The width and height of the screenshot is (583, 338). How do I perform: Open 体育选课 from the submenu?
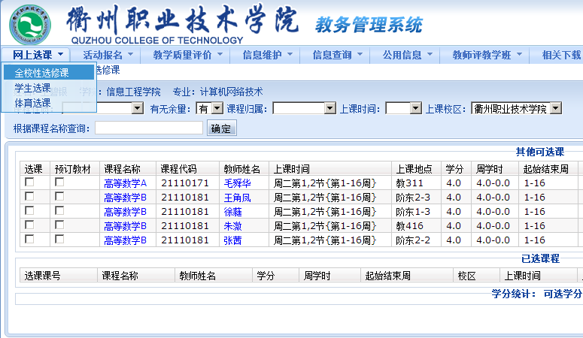[x=32, y=103]
